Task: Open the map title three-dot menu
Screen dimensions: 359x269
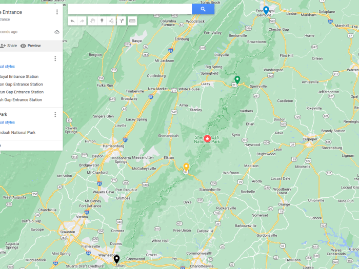Action: point(57,12)
